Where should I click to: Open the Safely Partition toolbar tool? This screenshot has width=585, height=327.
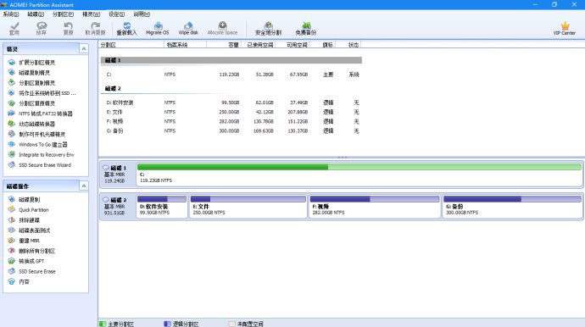tap(268, 28)
